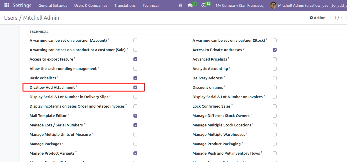Viewport: 347px width, 162px height.
Task: Click 'Display Serial & Lot Number in Delivery Slips' label
Action: [x=69, y=97]
